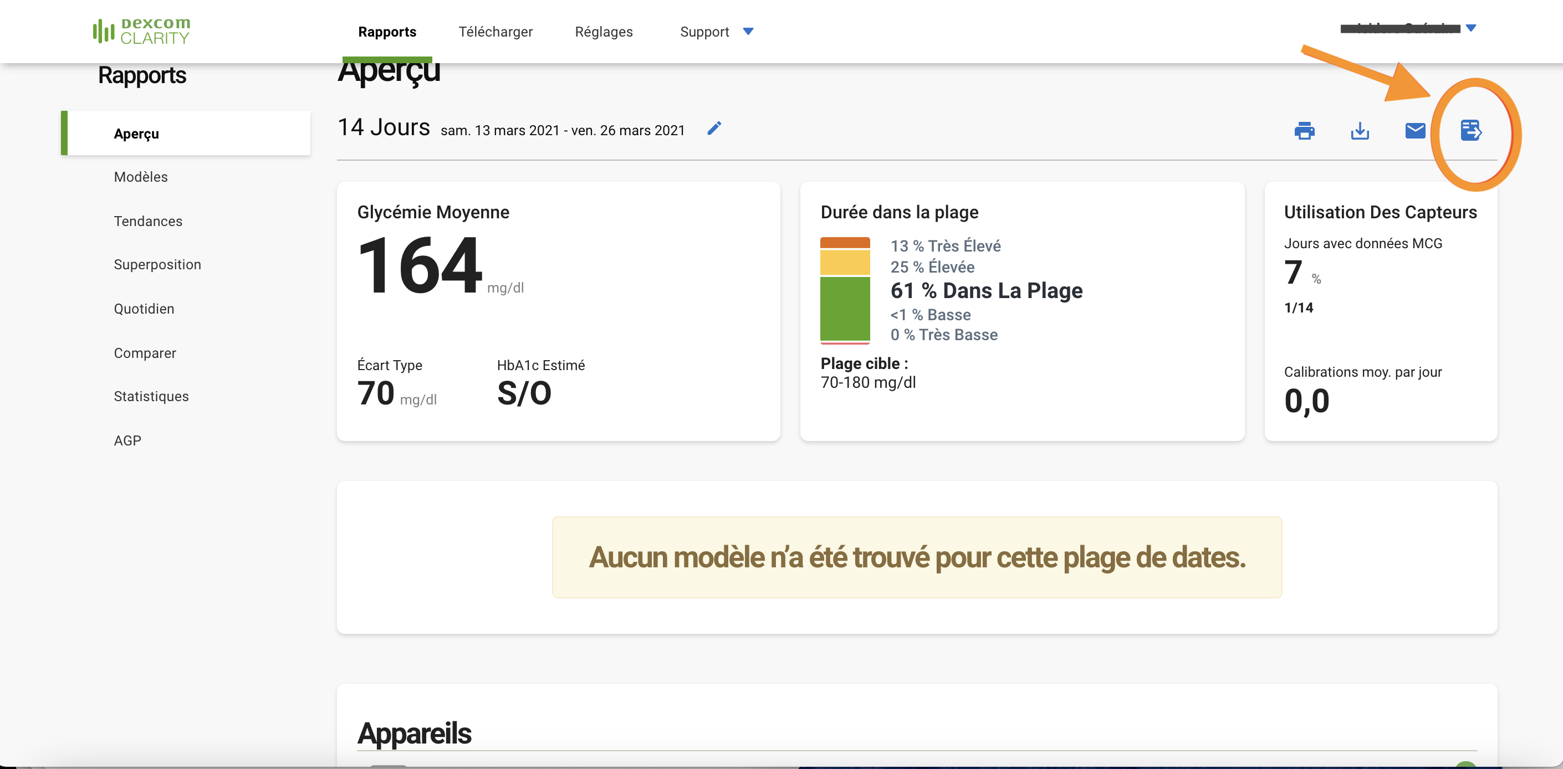Select Modèles in the reports sidebar
Image resolution: width=1563 pixels, height=769 pixels.
(x=141, y=177)
